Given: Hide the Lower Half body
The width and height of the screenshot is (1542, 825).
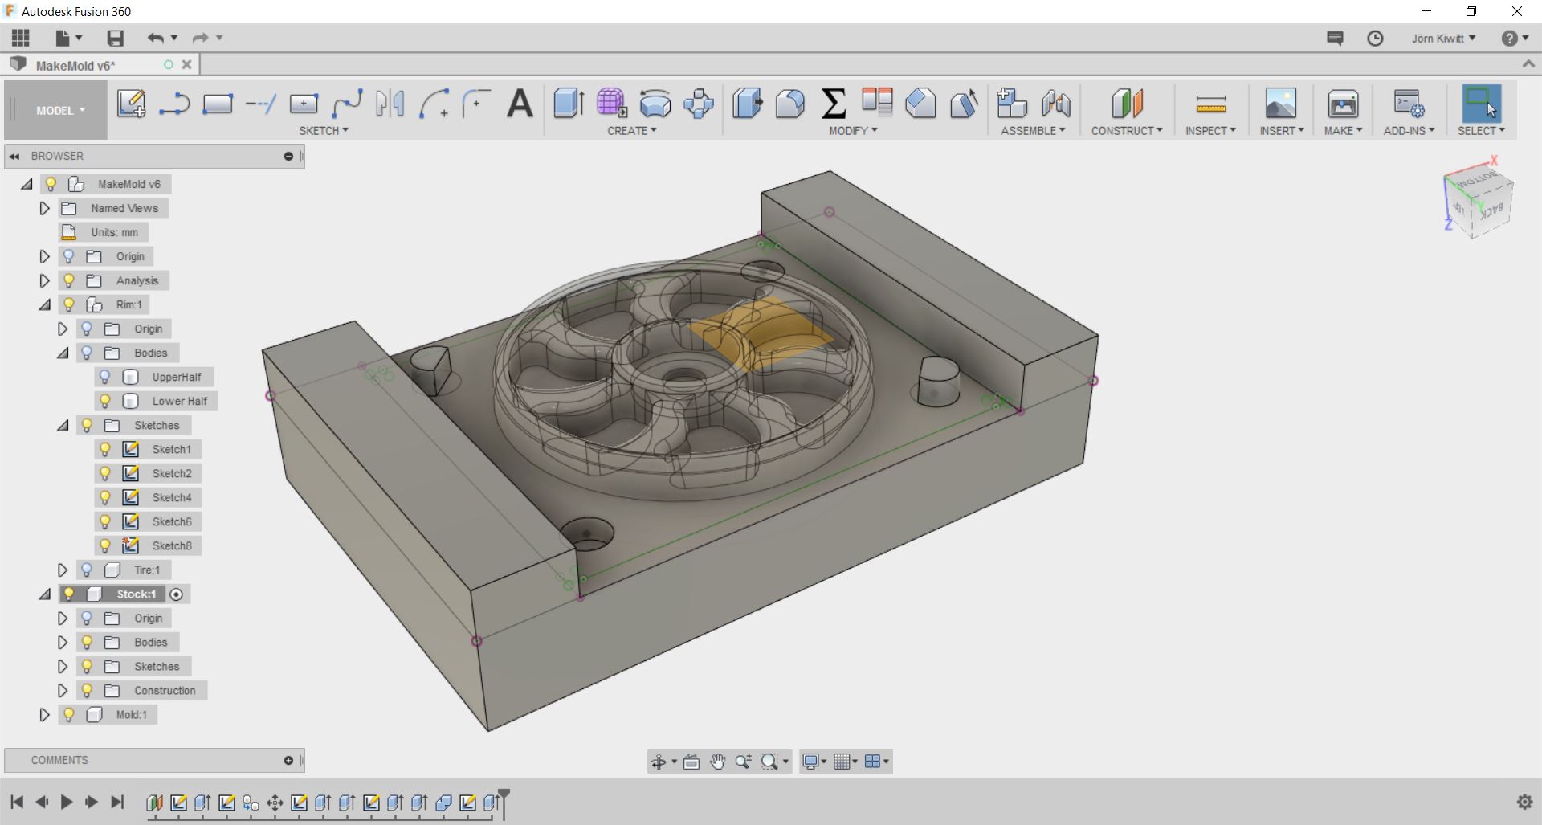Looking at the screenshot, I should [104, 401].
